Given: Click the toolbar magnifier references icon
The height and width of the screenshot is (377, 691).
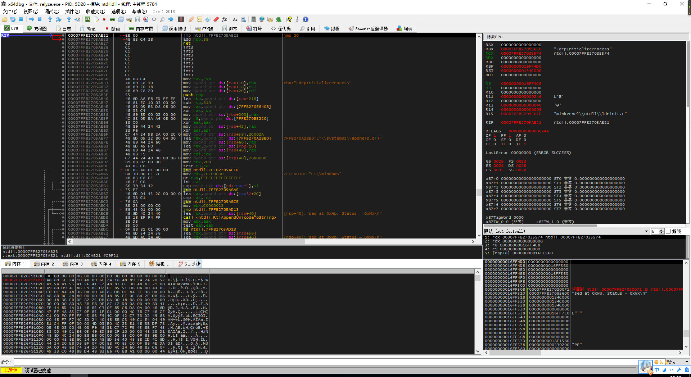Looking at the screenshot, I should coord(162,19).
